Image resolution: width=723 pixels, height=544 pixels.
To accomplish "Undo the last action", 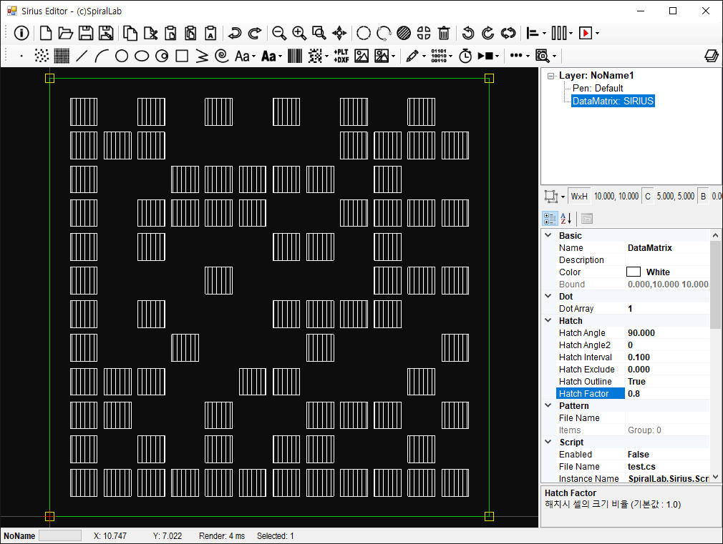I will click(x=234, y=33).
